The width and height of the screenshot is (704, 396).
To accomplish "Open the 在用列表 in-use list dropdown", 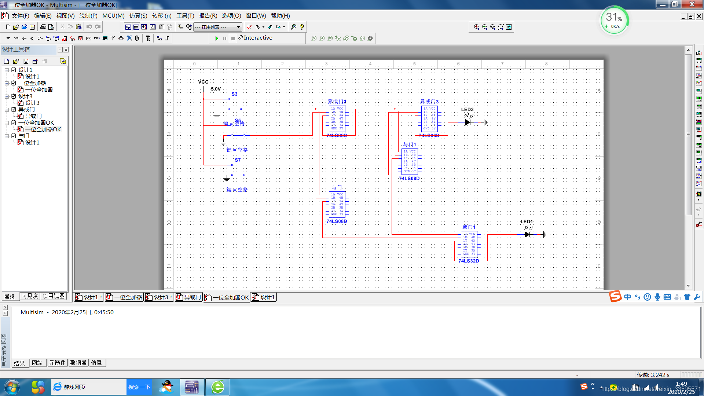I will (x=218, y=27).
